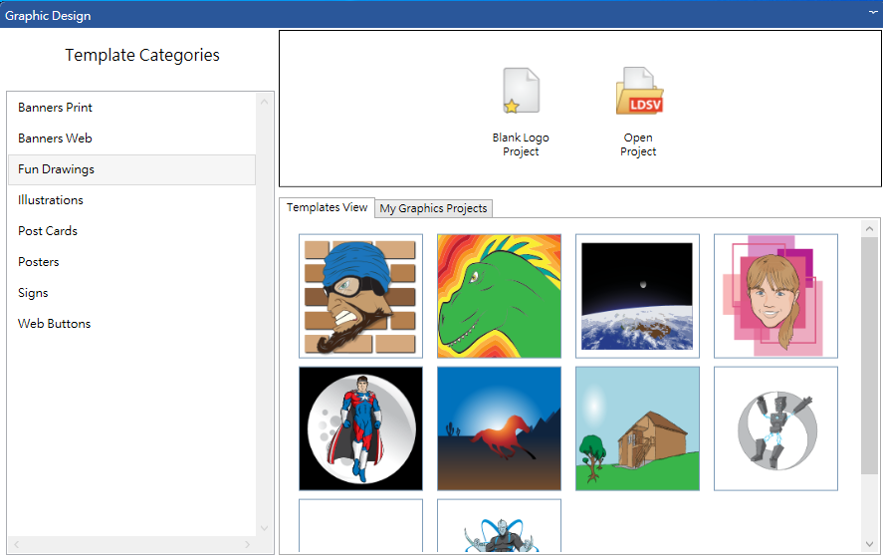This screenshot has width=883, height=559.
Task: Select the Banners Web category
Action: 131,139
